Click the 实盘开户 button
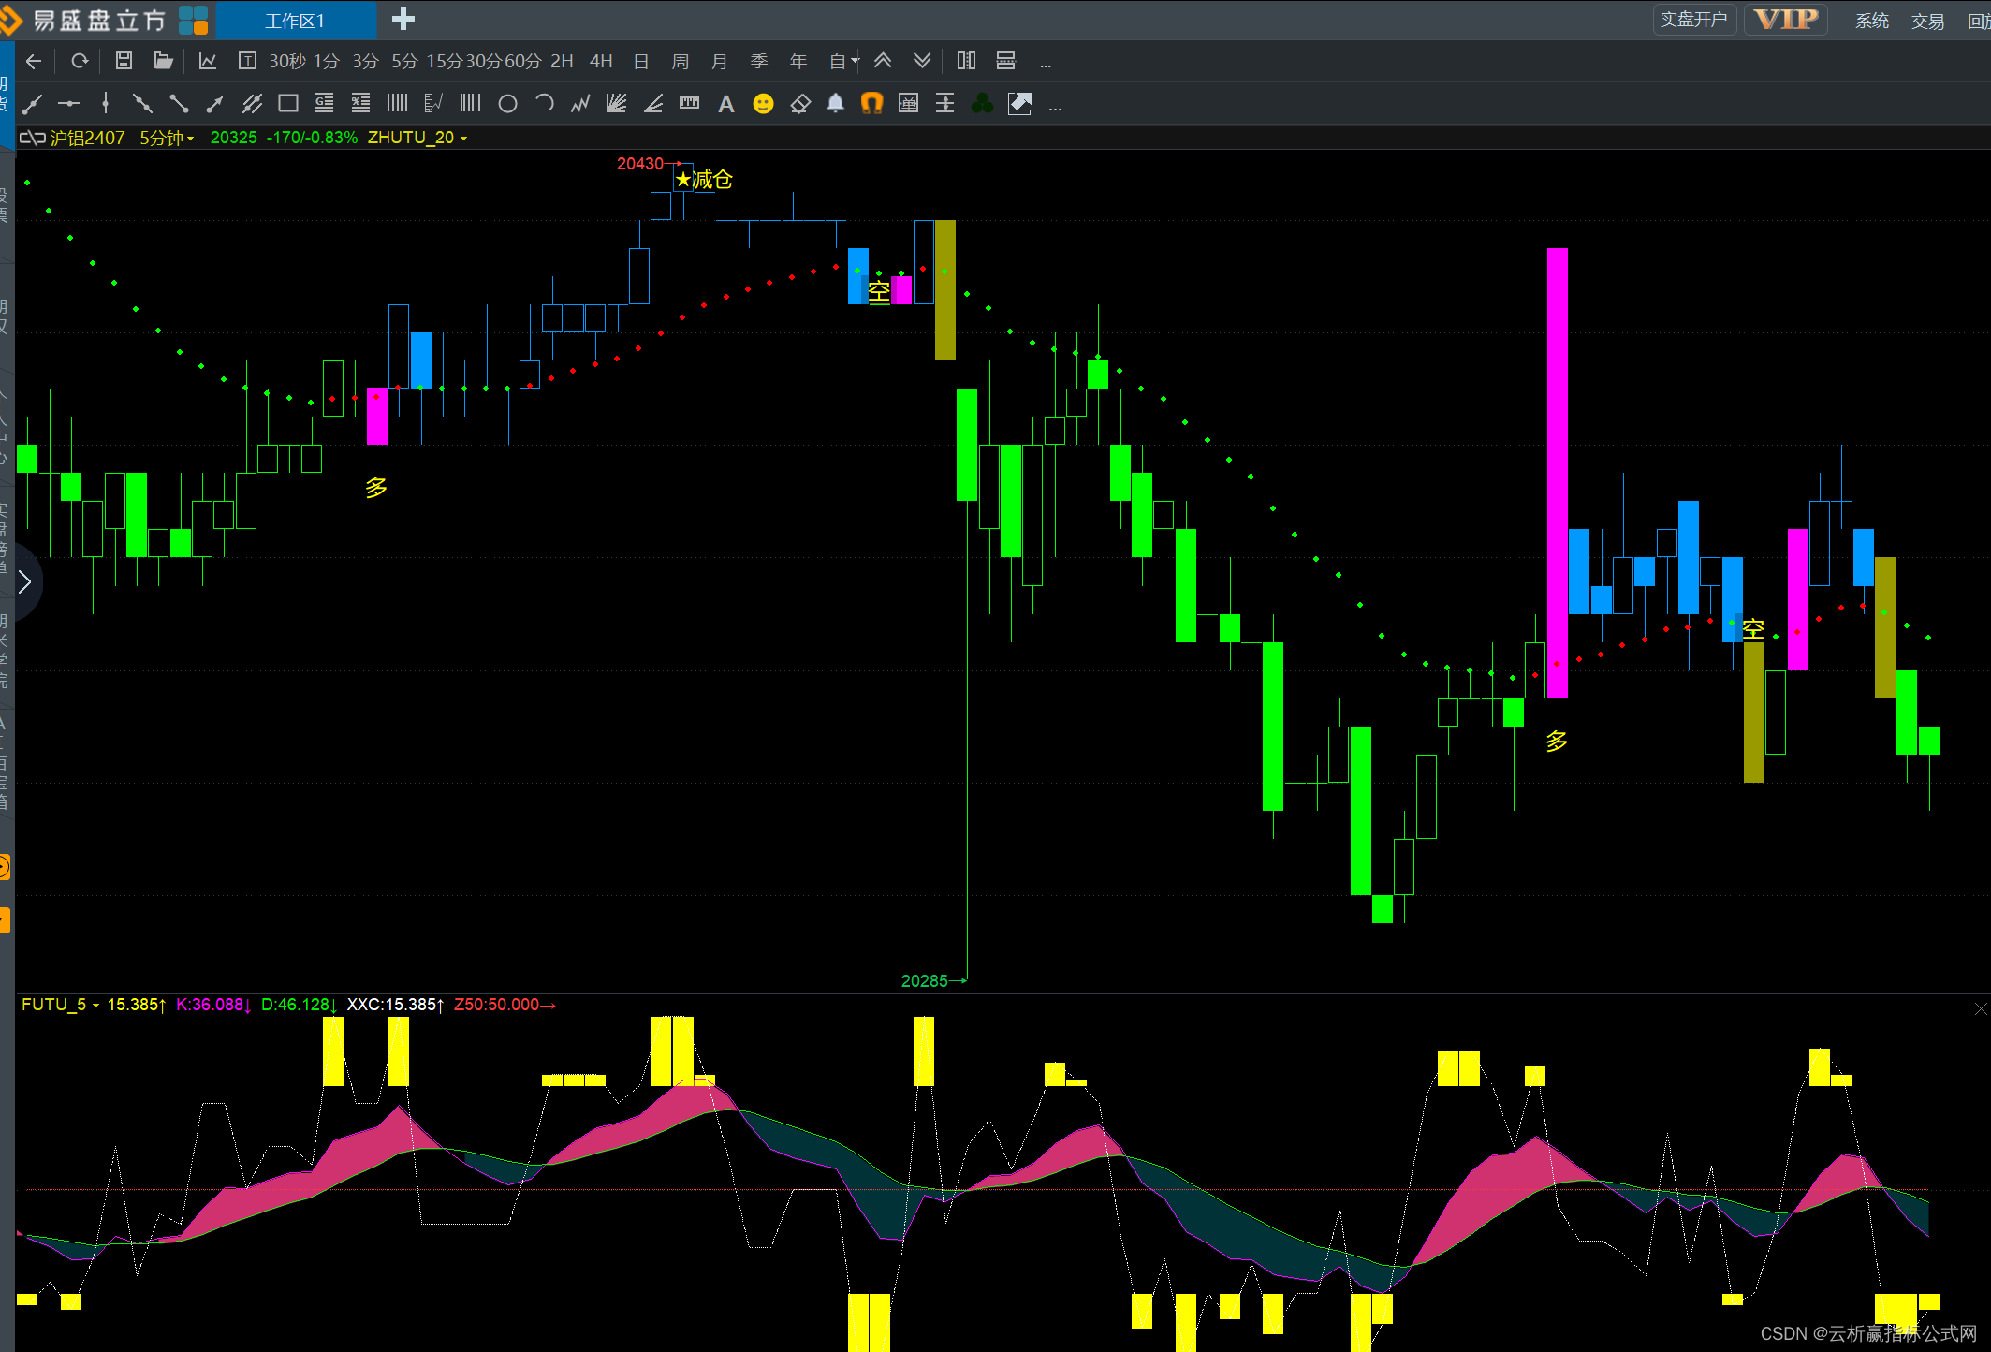This screenshot has width=1991, height=1352. pos(1693,20)
